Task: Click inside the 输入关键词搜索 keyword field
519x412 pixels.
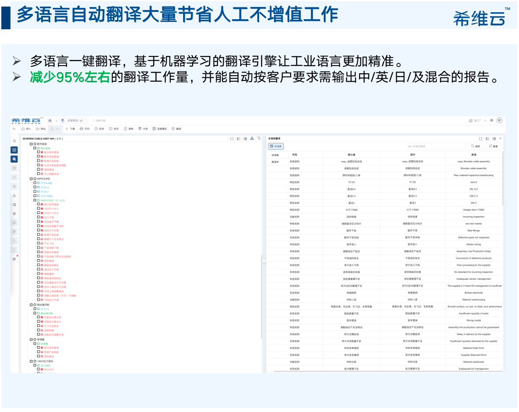Action: point(437,147)
